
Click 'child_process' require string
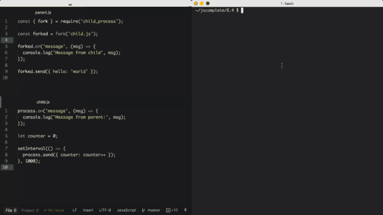100,21
